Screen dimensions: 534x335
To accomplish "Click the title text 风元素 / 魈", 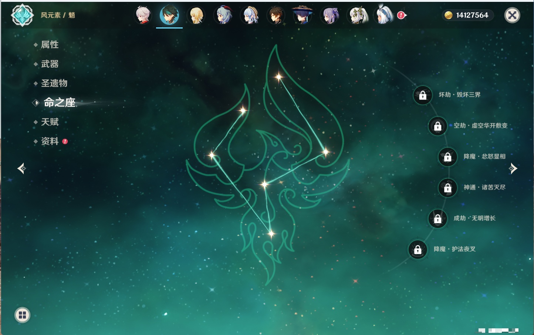I will [x=58, y=15].
